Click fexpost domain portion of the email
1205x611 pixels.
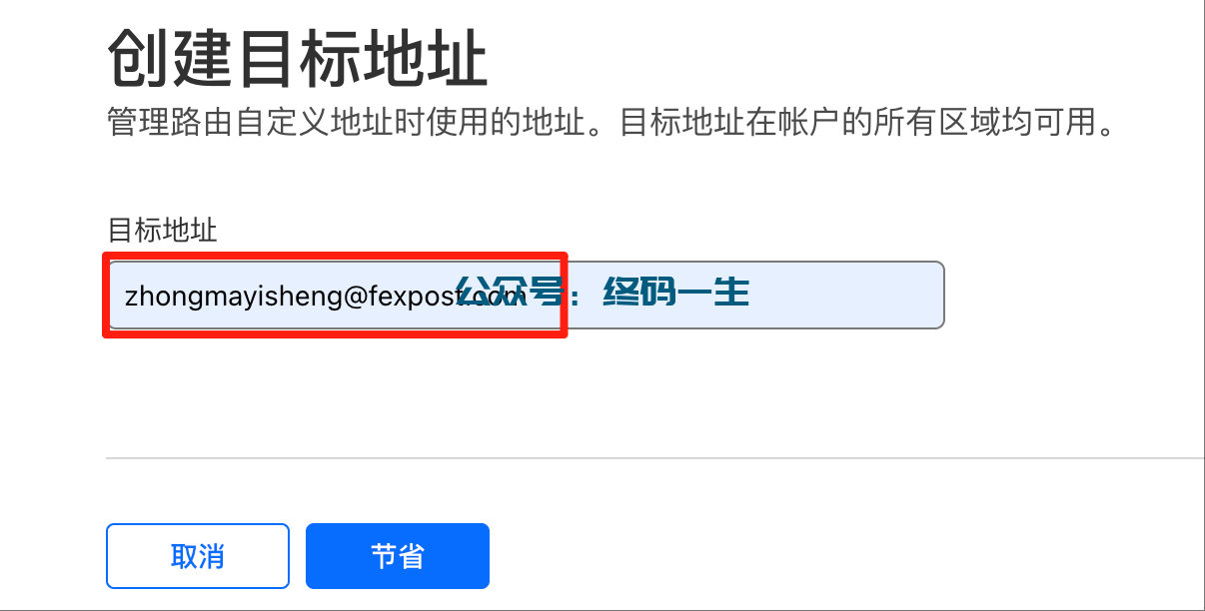click(411, 296)
